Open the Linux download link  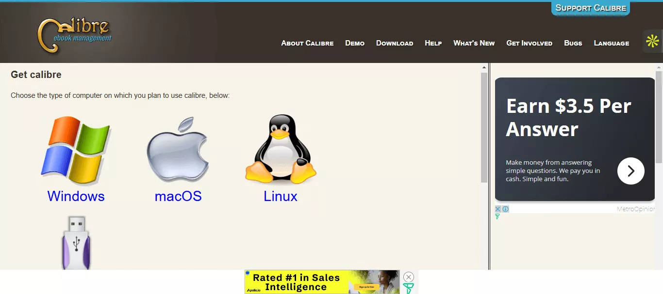point(281,196)
